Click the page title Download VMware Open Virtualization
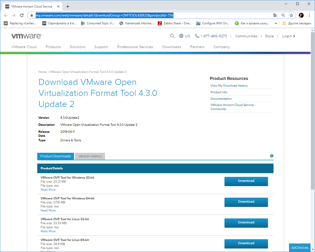The width and height of the screenshot is (315, 252). tap(98, 93)
